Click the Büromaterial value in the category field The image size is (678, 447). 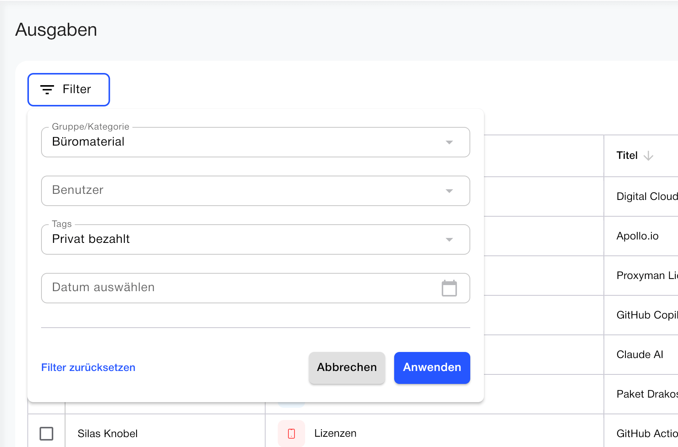(x=88, y=142)
